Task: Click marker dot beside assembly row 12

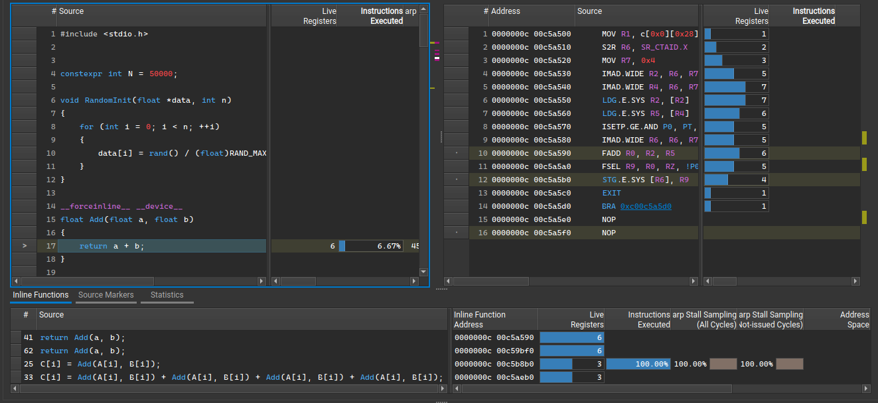Action: pyautogui.click(x=455, y=180)
